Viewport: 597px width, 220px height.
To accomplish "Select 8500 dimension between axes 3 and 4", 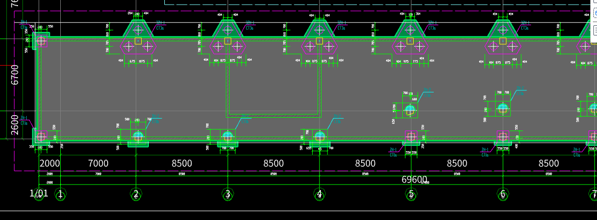I will pyautogui.click(x=274, y=163).
